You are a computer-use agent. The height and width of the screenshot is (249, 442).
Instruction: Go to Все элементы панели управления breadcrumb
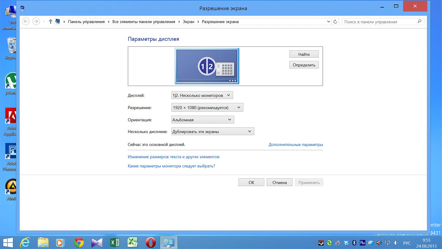coord(144,22)
